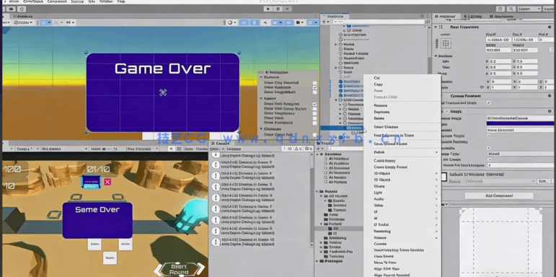Collapse the Favorites tree in Project panel
This screenshot has height=277, width=556.
pyautogui.click(x=317, y=154)
